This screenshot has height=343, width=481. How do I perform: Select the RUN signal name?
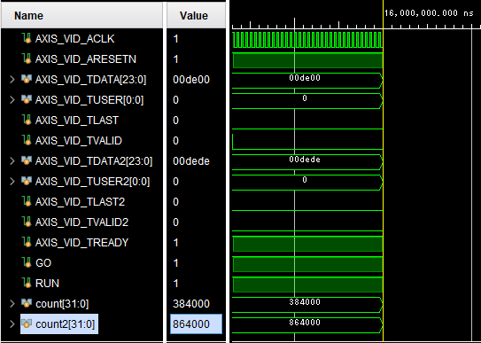(x=47, y=284)
